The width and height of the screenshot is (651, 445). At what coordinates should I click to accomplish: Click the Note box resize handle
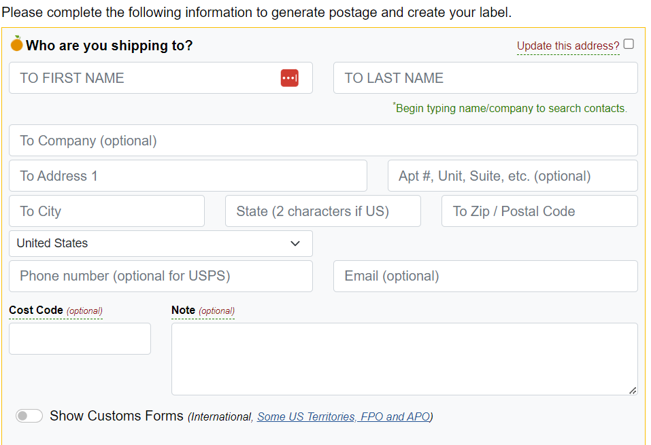[633, 390]
